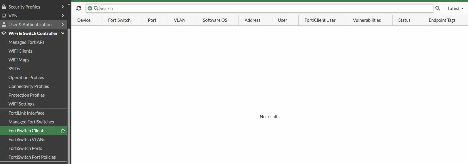
Task: Click the magnifier search button at right
Action: click(x=438, y=8)
